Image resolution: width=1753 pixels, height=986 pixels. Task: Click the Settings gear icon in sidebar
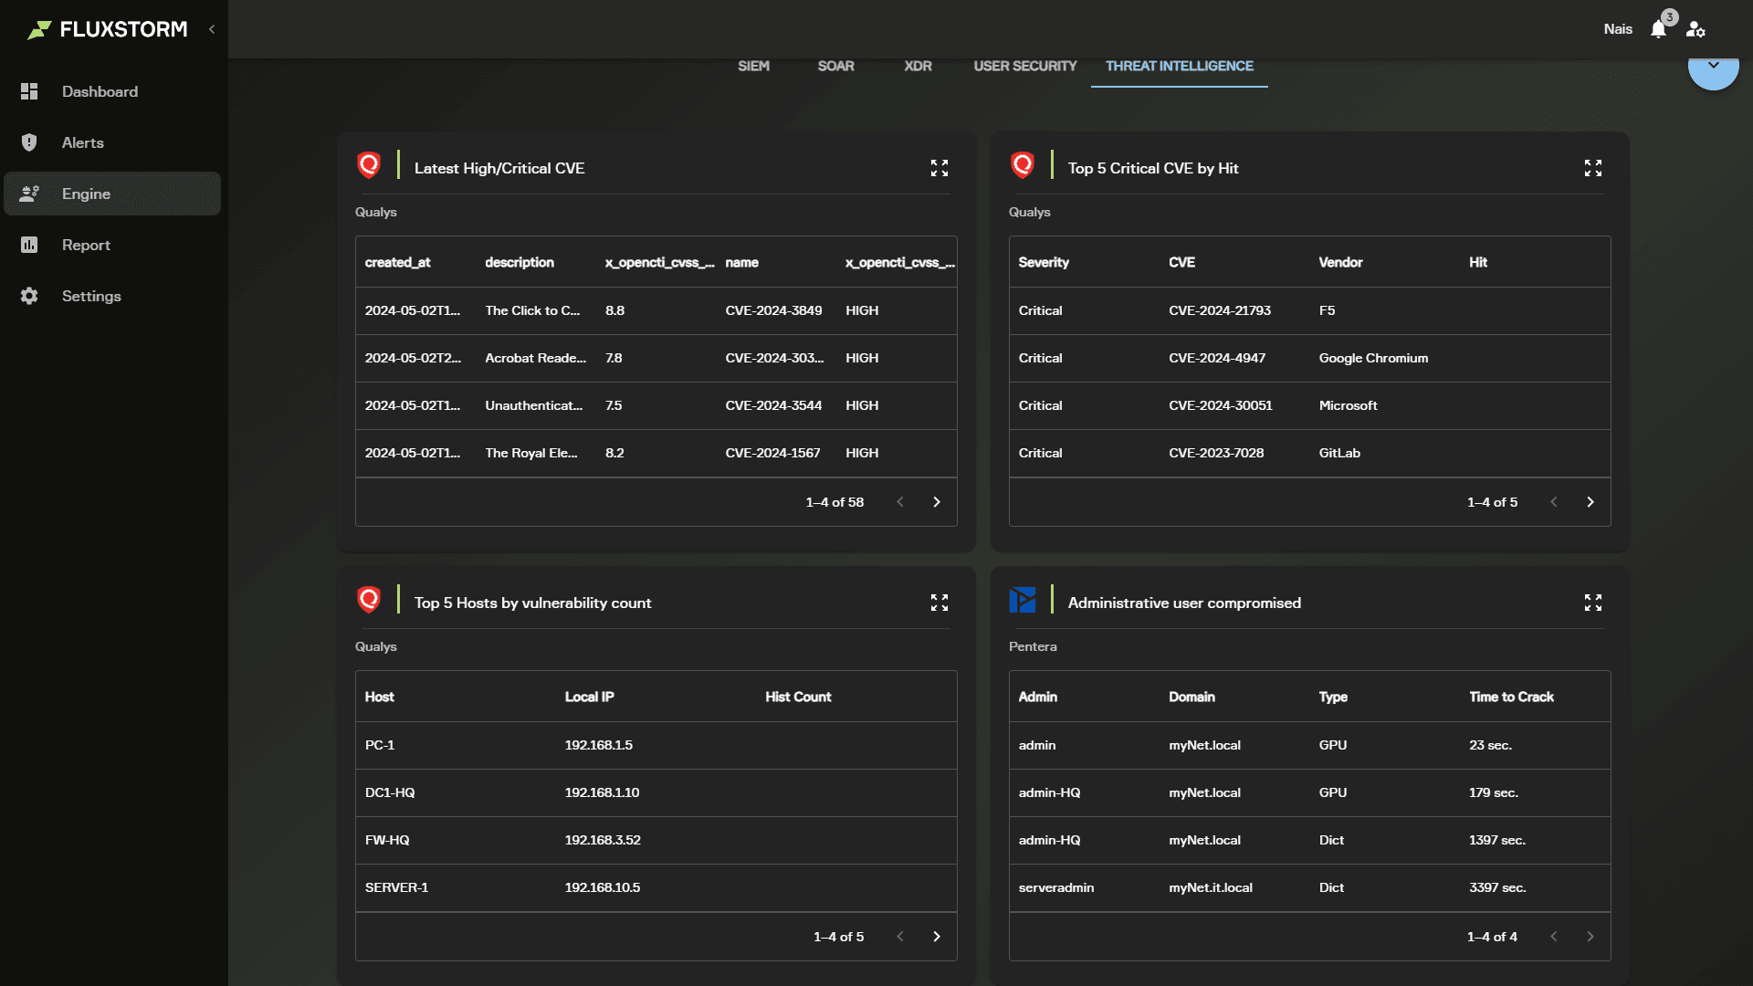(29, 296)
